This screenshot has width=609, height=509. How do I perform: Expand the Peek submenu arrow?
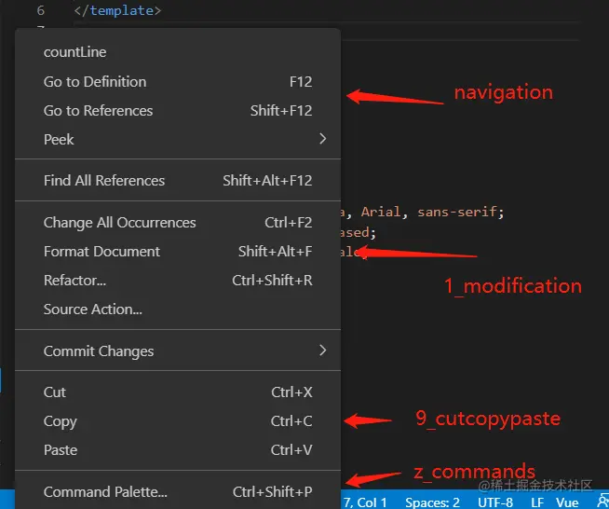click(323, 139)
